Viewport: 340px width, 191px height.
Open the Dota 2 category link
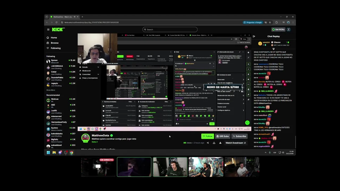[95, 142]
